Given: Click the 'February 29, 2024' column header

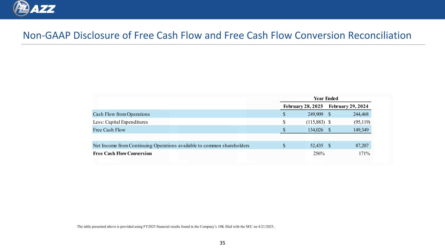Looking at the screenshot, I should 350,106.
